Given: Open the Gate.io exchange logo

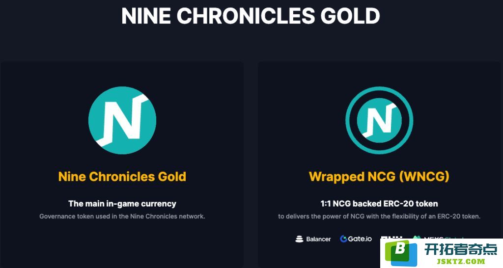Looking at the screenshot, I should coord(356,239).
